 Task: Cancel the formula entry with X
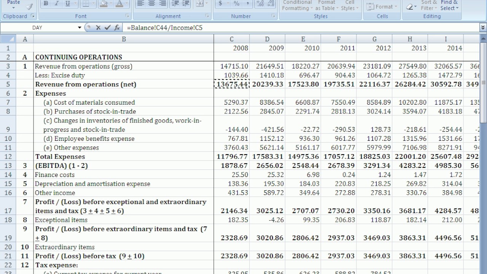click(x=98, y=27)
